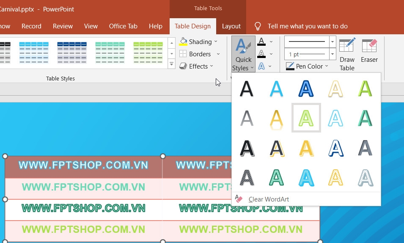
Task: Expand the Text Effects dropdown arrow
Action: (x=270, y=66)
